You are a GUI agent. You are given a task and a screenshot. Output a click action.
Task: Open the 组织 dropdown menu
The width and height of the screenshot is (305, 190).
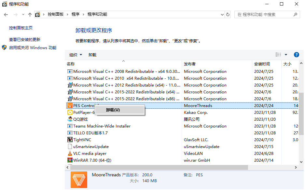[76, 55]
